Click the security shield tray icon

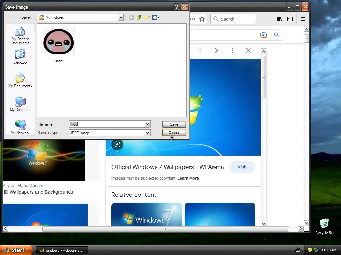[x=310, y=250]
